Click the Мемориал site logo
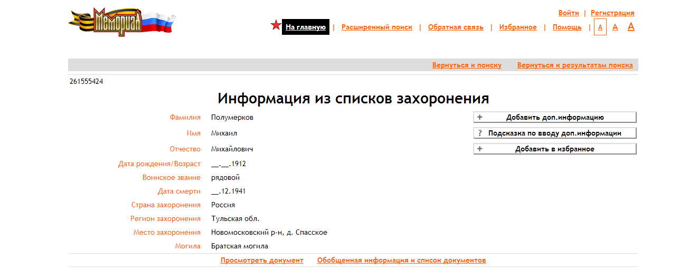Screen dimensions: 680x269 point(121,22)
